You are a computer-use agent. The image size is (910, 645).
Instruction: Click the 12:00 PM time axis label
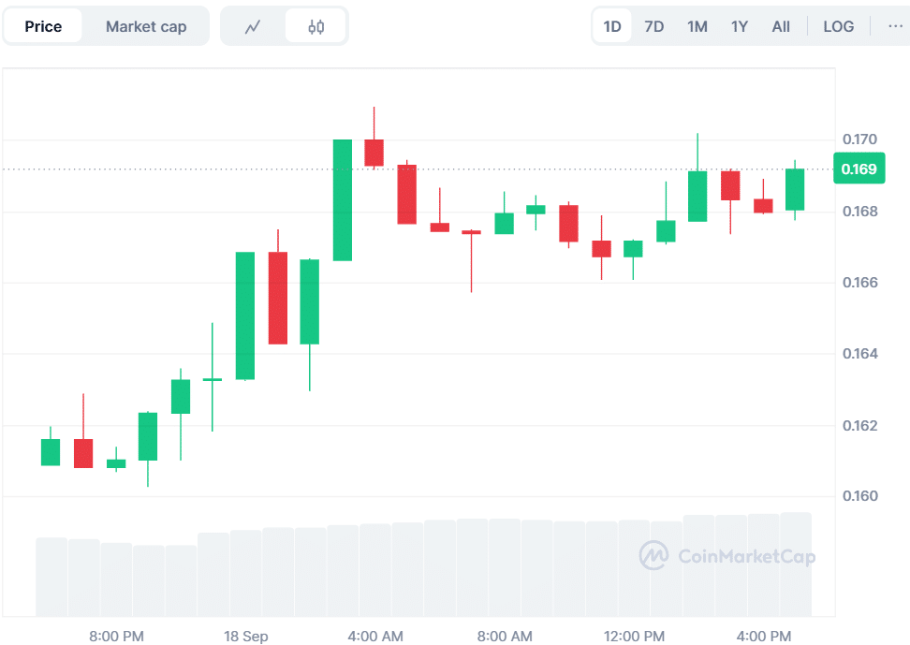coord(634,637)
